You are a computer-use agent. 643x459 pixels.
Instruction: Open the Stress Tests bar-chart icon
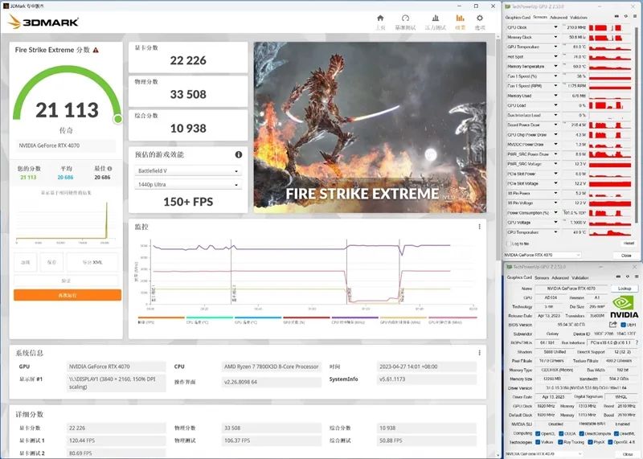436,18
